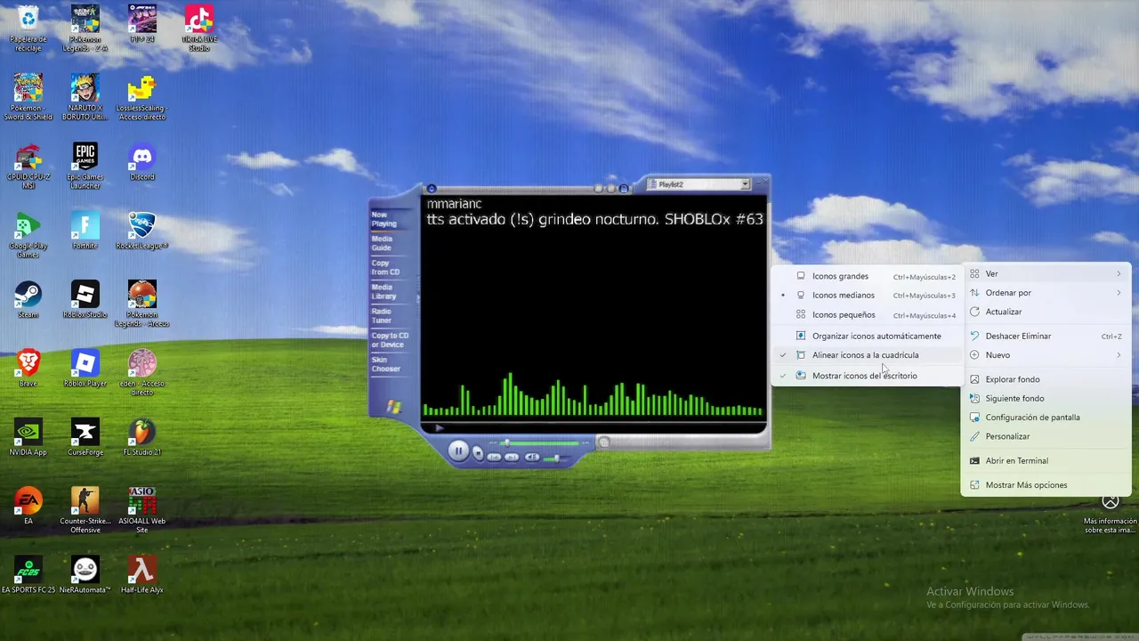
Task: Select the Epic Games Launcher icon
Action: pyautogui.click(x=85, y=166)
